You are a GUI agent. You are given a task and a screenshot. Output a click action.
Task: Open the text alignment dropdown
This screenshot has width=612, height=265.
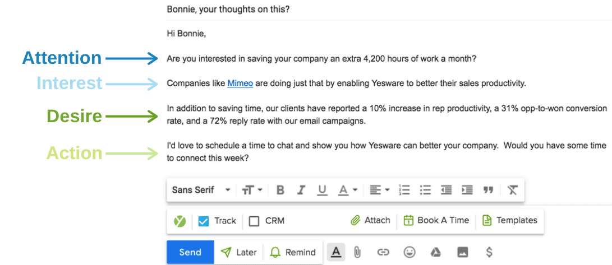click(x=380, y=190)
